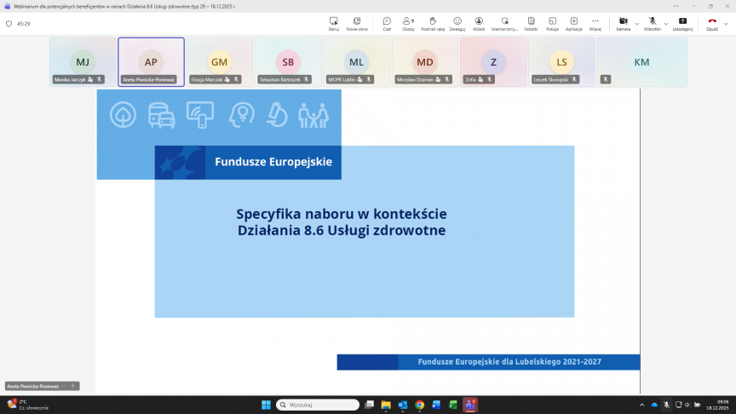
Task: Open the Czat panel
Action: point(387,23)
